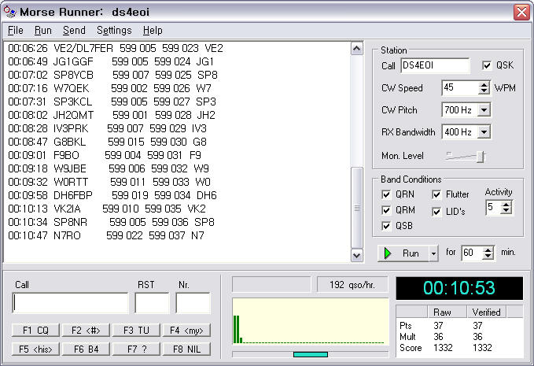
Task: Click the Morse Runner title bar icon
Action: (x=9, y=12)
